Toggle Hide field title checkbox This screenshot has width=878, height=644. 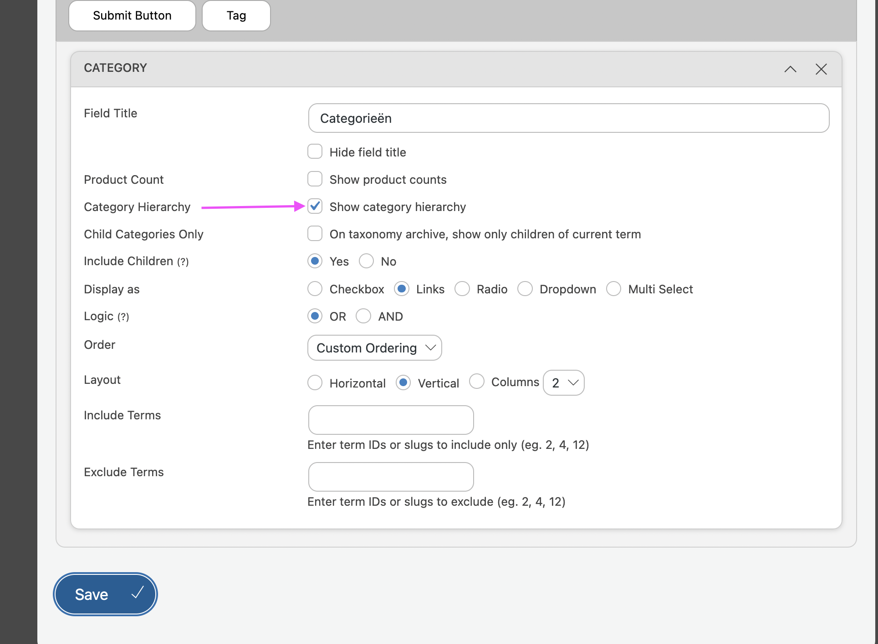coord(315,152)
